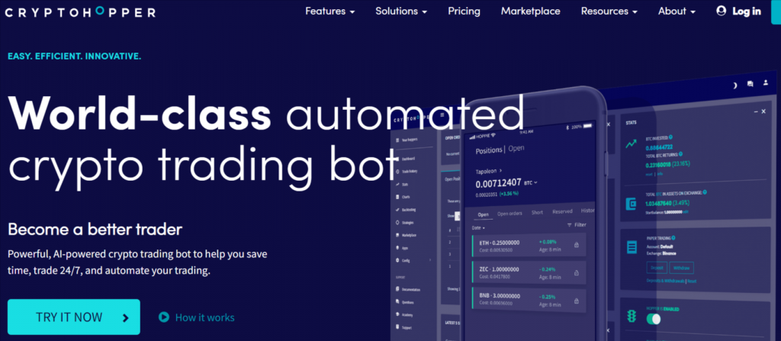Click the Reset link in Paper Trading

[x=692, y=281]
